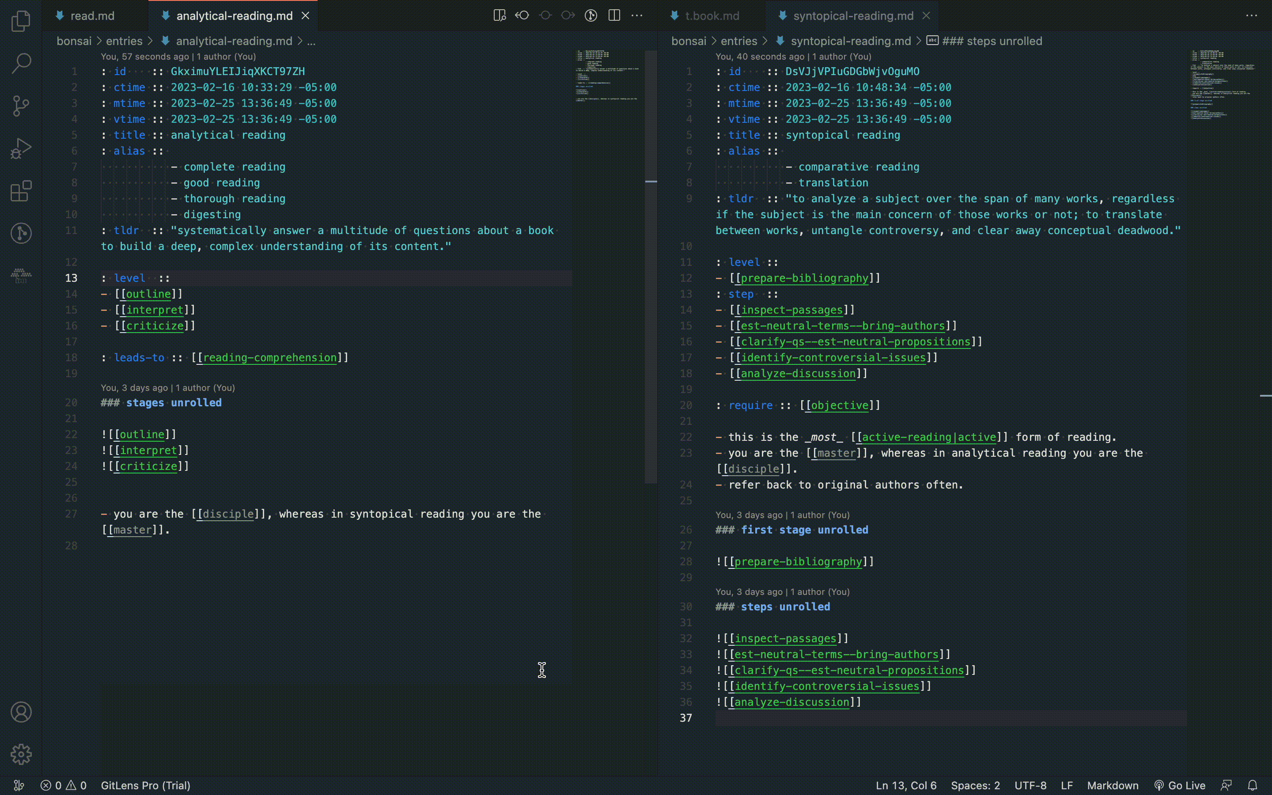Click the feedback icon in status bar
The width and height of the screenshot is (1272, 795).
1226,786
